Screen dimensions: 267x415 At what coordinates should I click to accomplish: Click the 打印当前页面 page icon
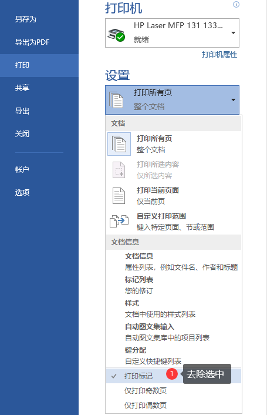pos(119,196)
